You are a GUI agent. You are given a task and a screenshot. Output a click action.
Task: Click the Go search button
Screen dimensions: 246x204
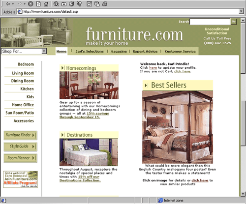(234, 22)
